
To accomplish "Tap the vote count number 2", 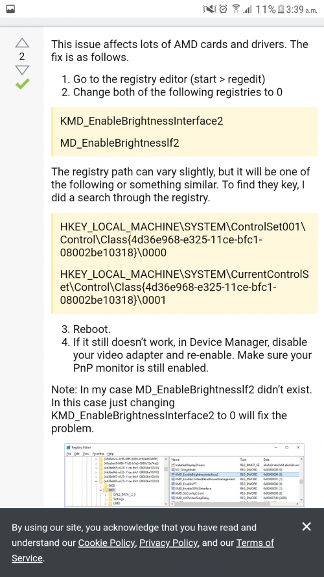I will pos(22,56).
